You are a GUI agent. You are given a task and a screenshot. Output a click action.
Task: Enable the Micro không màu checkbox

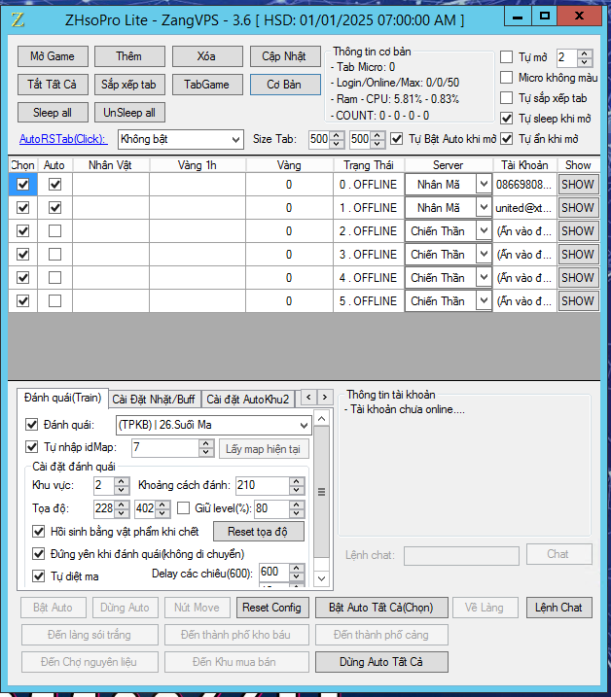[x=507, y=78]
